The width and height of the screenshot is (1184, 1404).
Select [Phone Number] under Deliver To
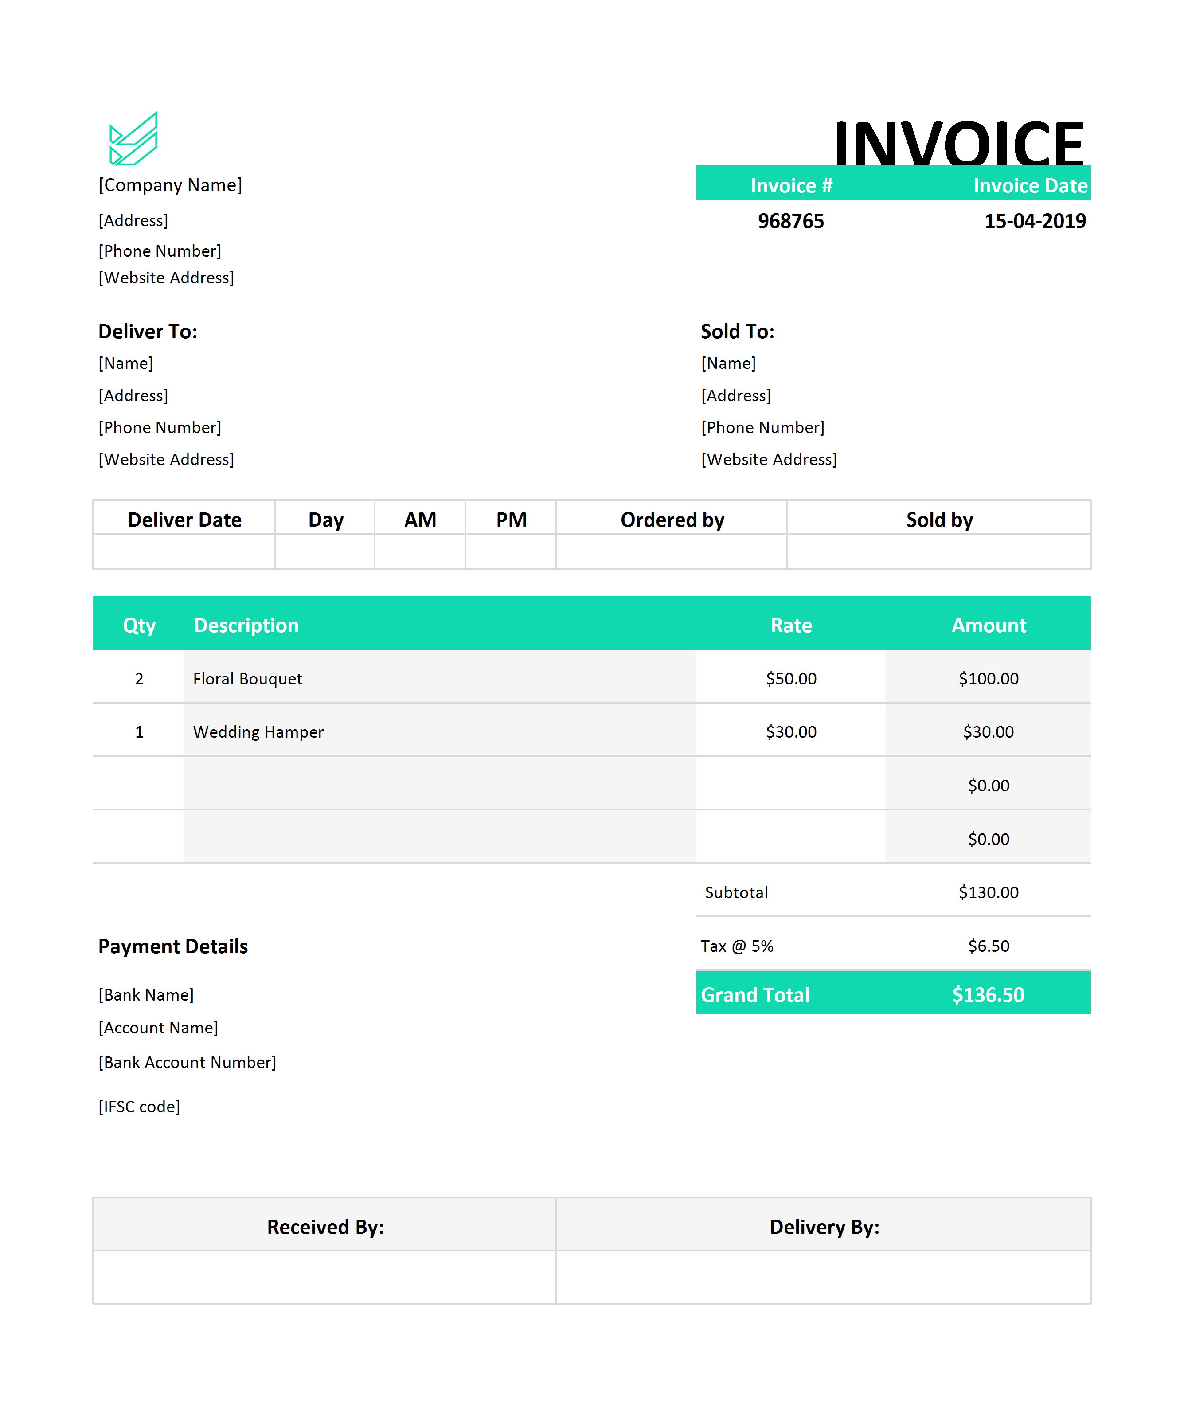pyautogui.click(x=160, y=427)
